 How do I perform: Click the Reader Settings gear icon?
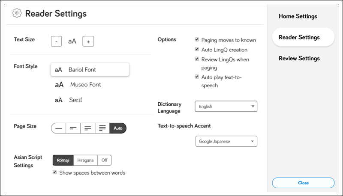tap(17, 13)
